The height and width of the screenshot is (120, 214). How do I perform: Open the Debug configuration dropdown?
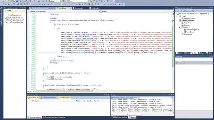pos(54,1)
